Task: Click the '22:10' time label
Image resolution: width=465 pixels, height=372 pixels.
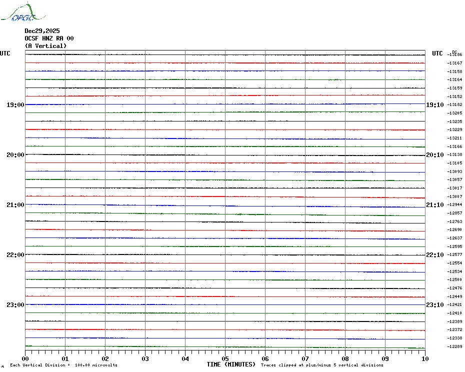Action: tap(435, 255)
